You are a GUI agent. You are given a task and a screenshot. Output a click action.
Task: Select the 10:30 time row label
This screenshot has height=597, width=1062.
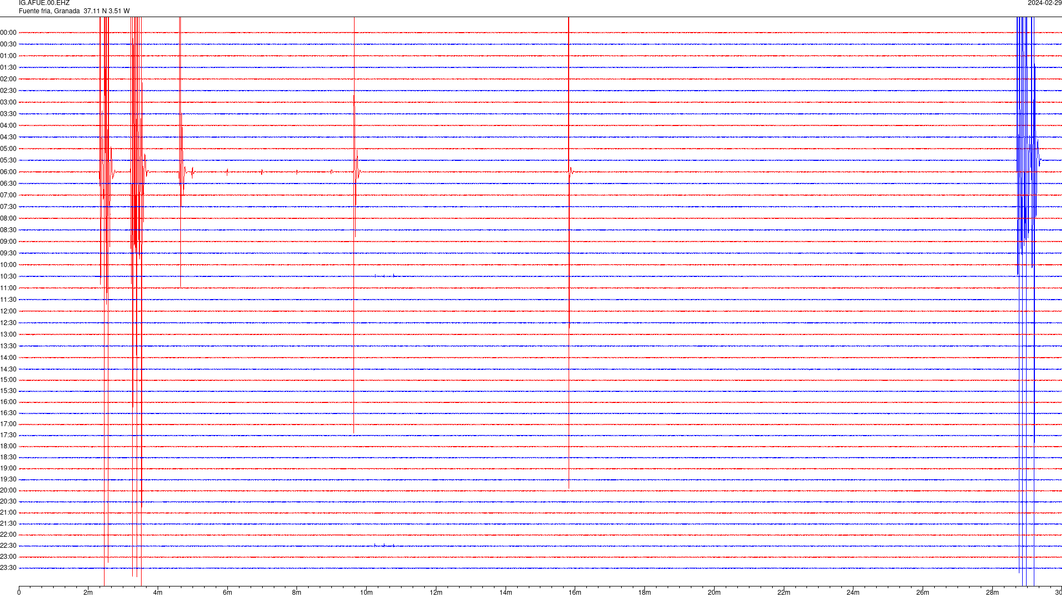point(8,276)
